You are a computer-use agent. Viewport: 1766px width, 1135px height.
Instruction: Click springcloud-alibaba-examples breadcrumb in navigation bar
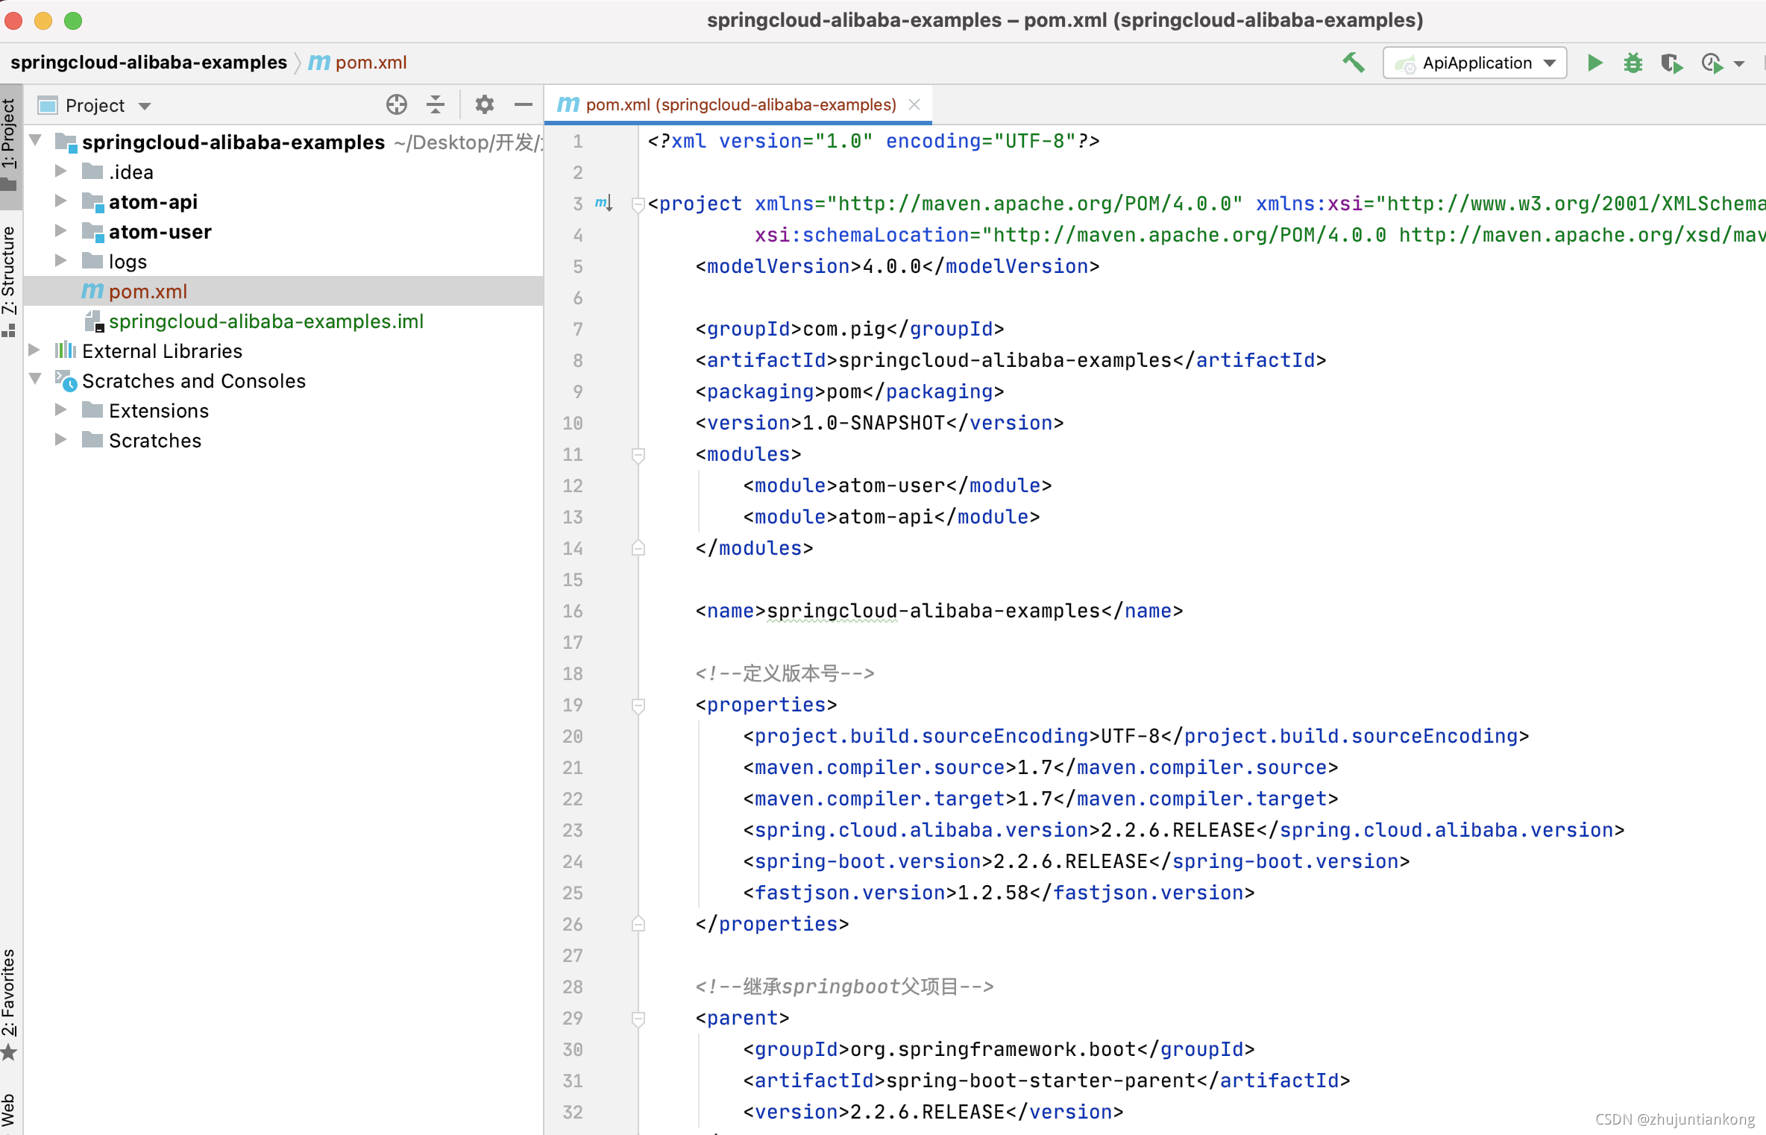(148, 63)
